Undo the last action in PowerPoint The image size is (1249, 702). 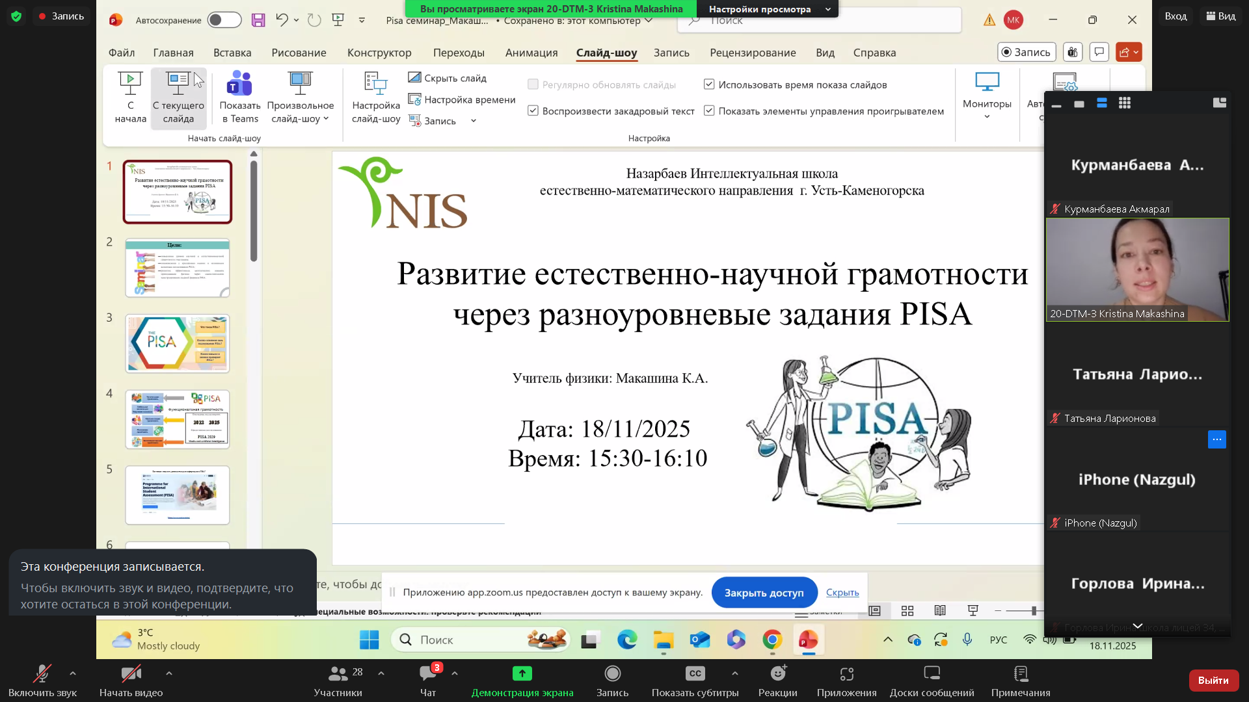click(281, 20)
